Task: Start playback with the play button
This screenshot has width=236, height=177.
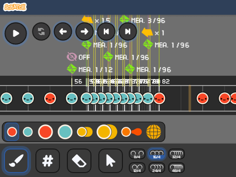Action: pyautogui.click(x=16, y=33)
